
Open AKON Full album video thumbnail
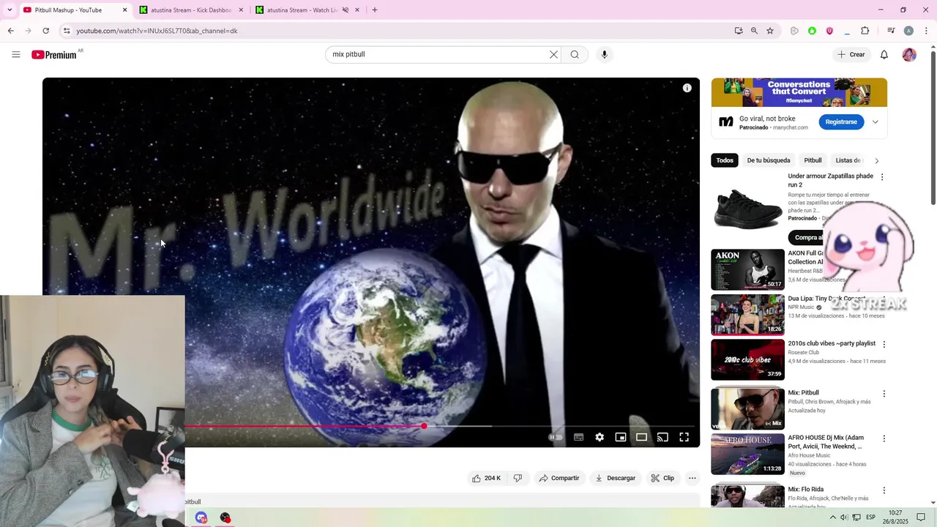(747, 269)
